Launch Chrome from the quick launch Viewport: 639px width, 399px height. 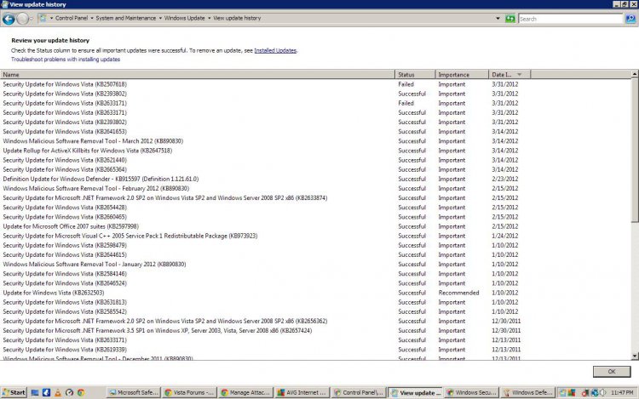click(81, 392)
